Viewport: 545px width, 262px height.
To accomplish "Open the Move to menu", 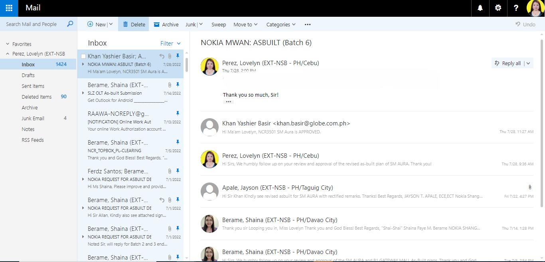I will [245, 24].
